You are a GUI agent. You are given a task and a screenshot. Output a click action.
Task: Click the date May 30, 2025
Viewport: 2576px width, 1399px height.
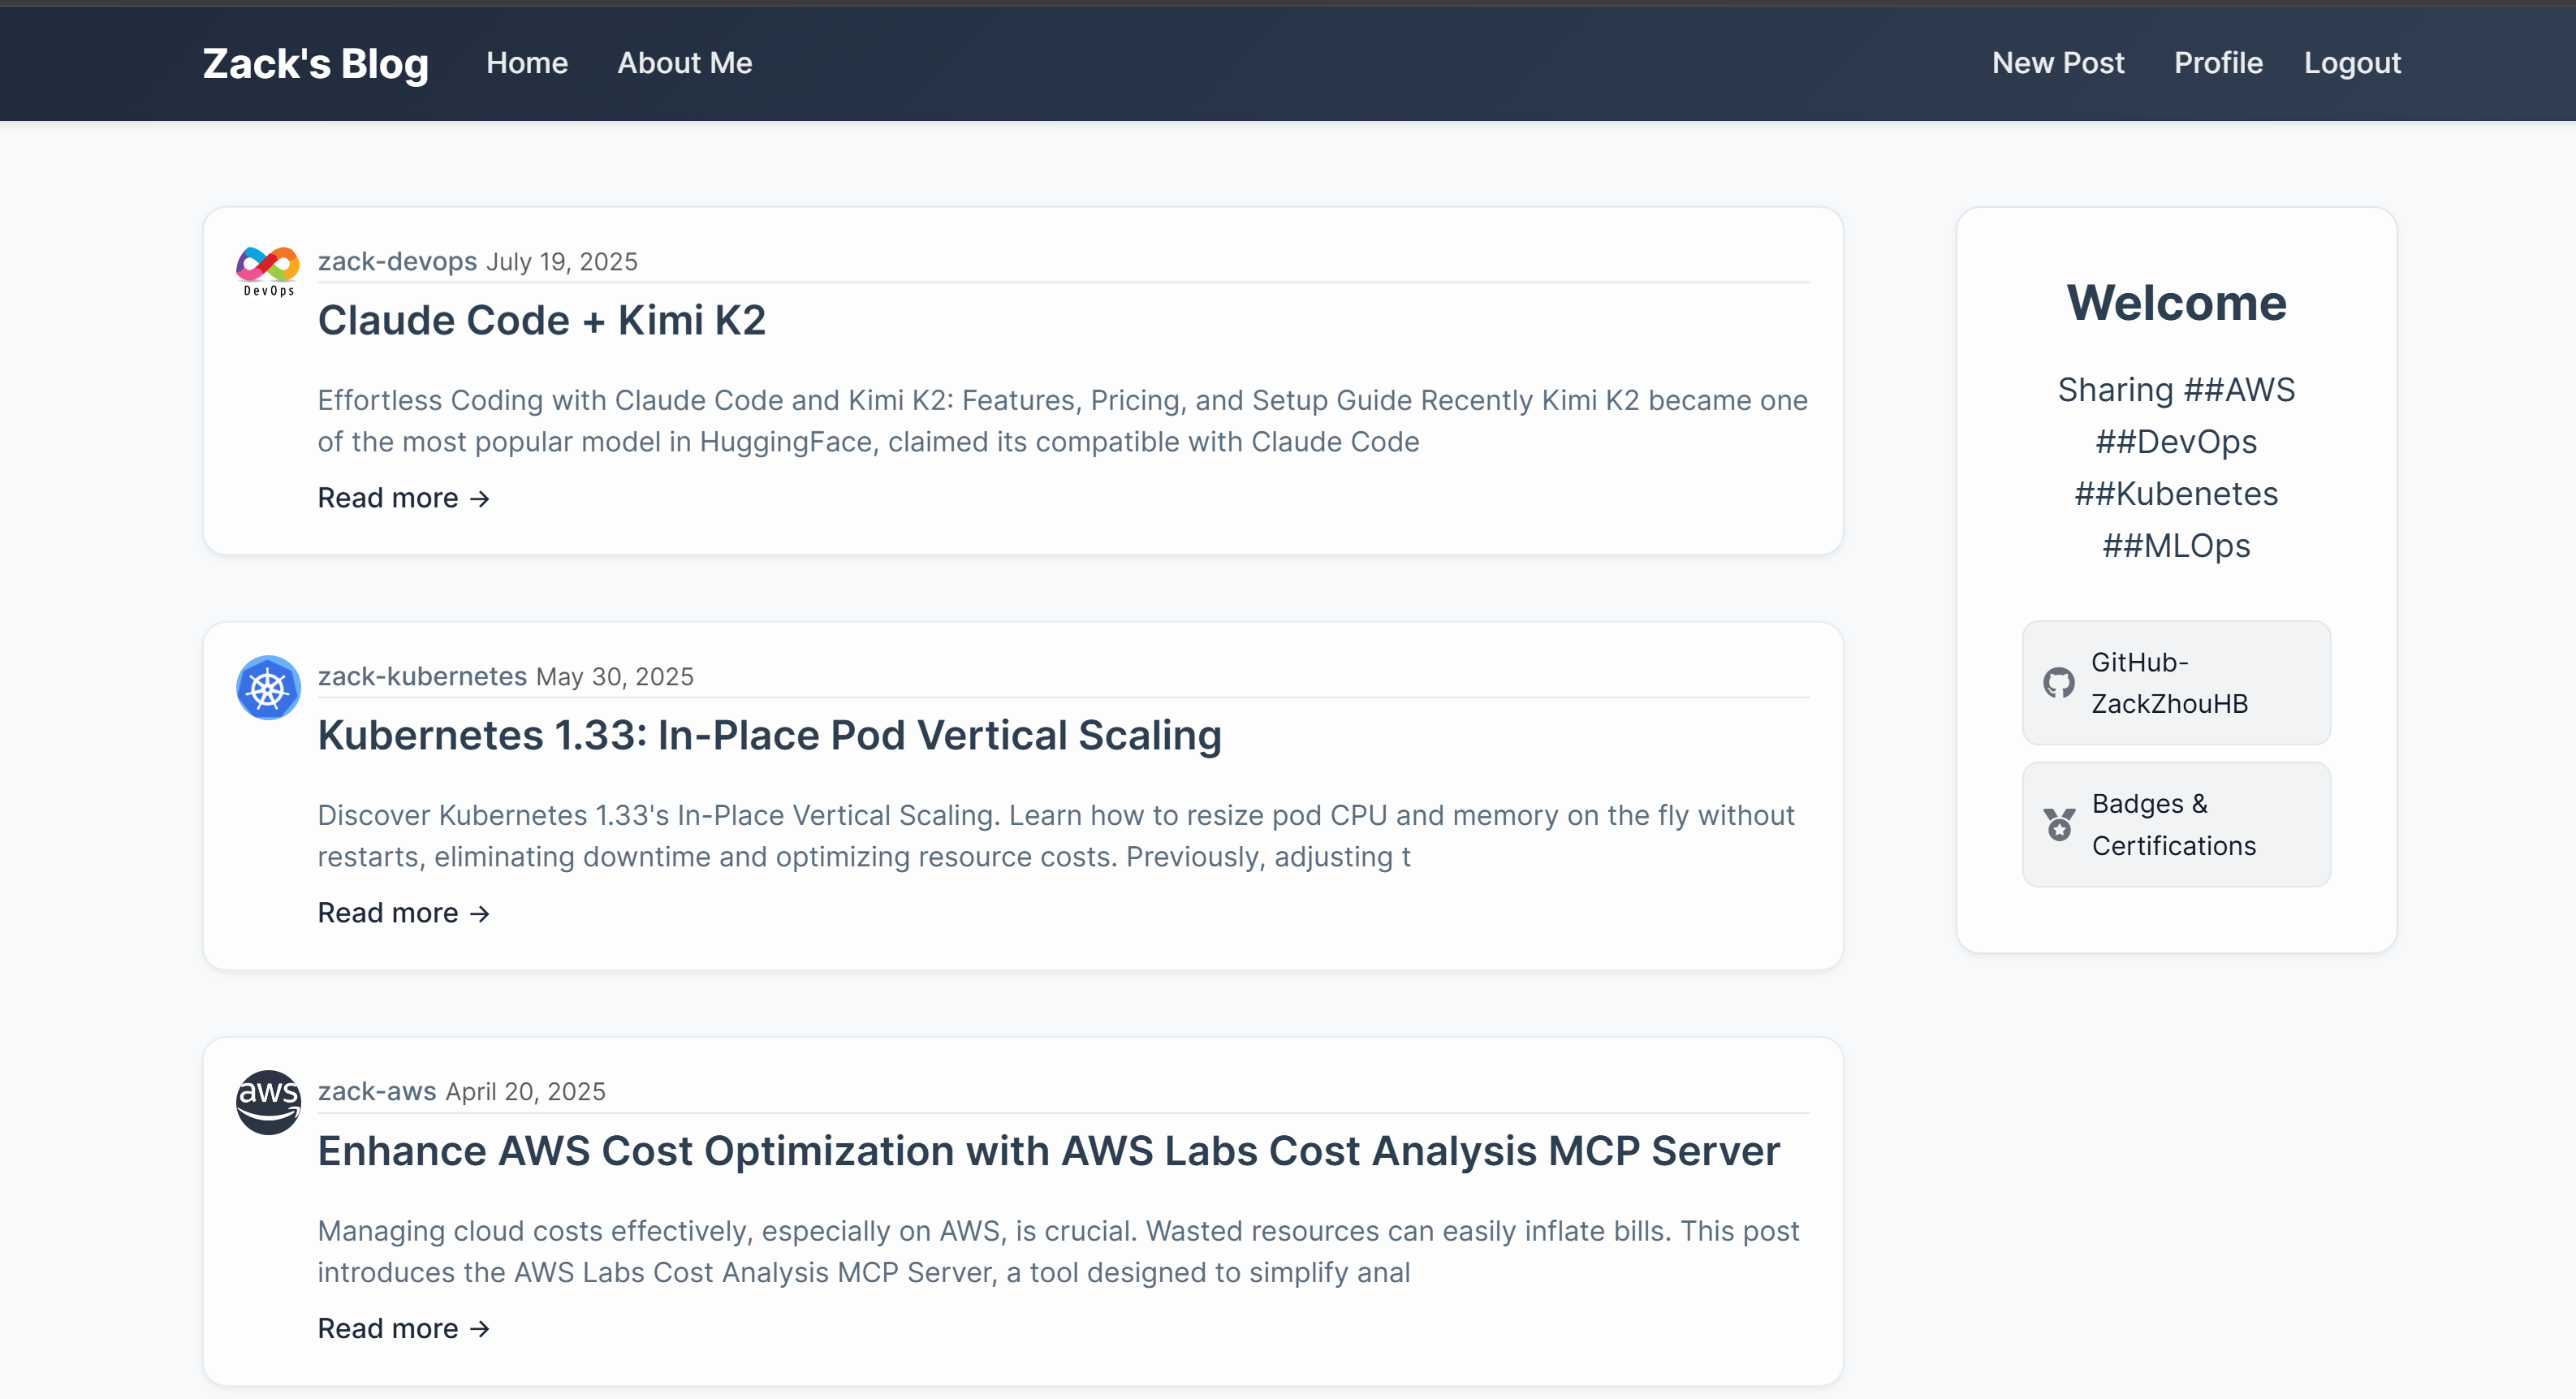point(615,677)
